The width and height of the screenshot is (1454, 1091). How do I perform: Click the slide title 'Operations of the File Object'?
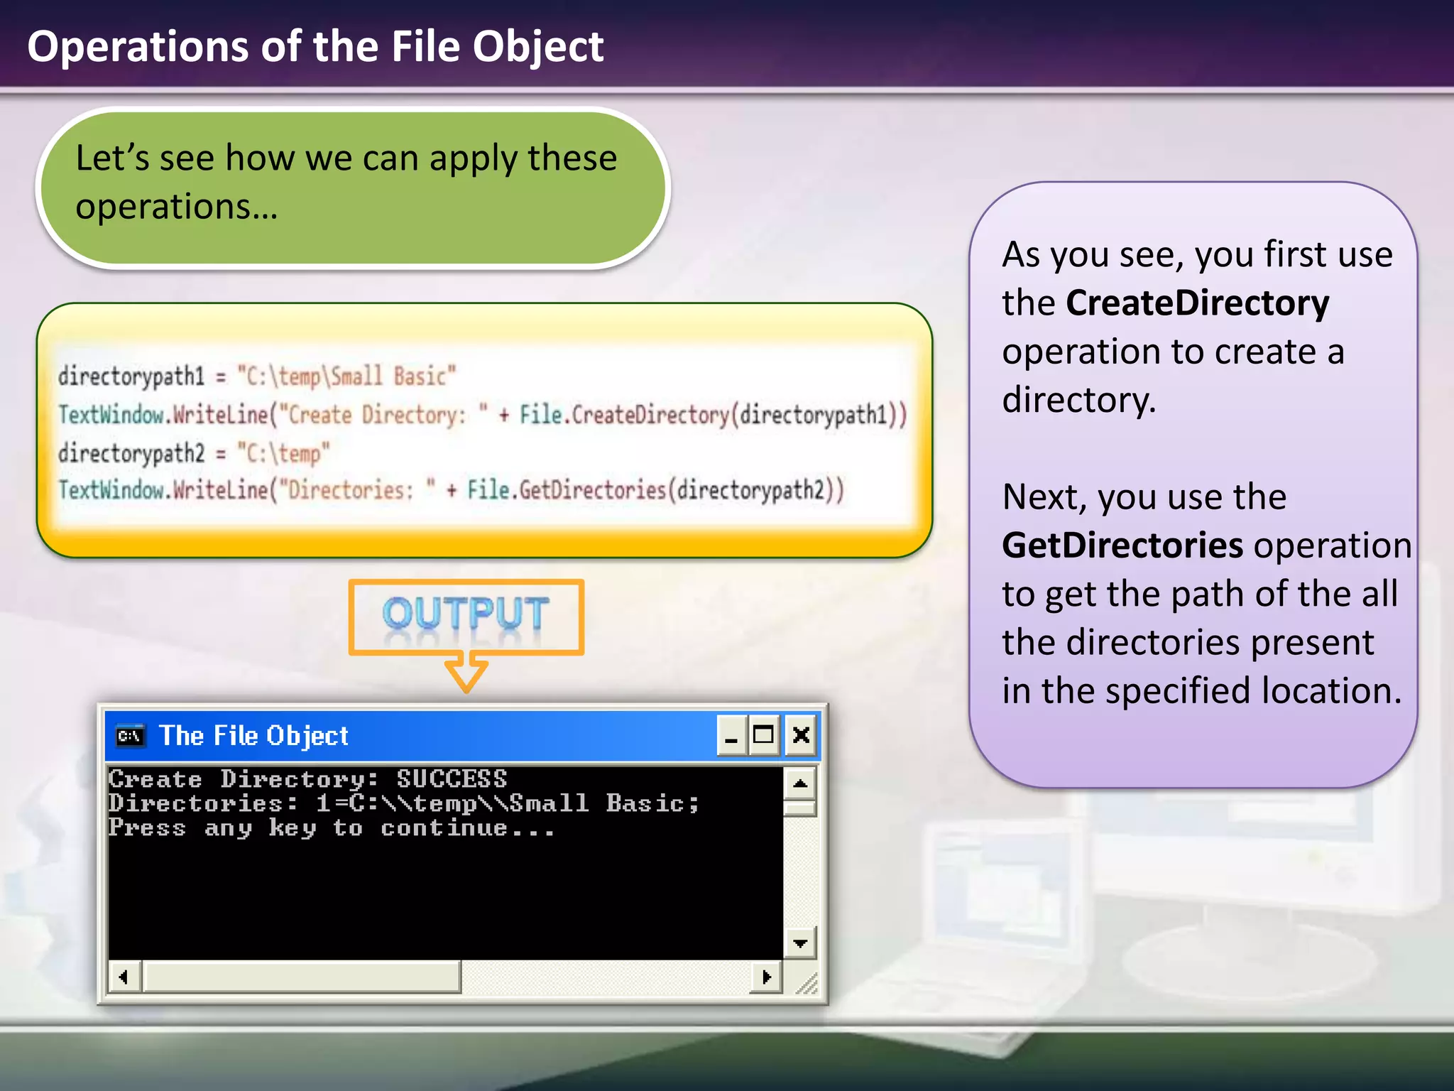pos(315,47)
